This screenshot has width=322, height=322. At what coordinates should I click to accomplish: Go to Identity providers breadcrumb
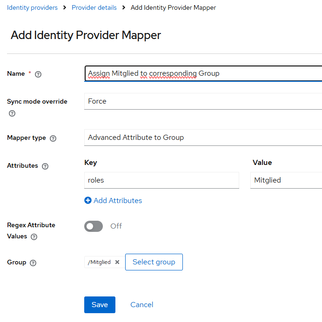click(33, 7)
